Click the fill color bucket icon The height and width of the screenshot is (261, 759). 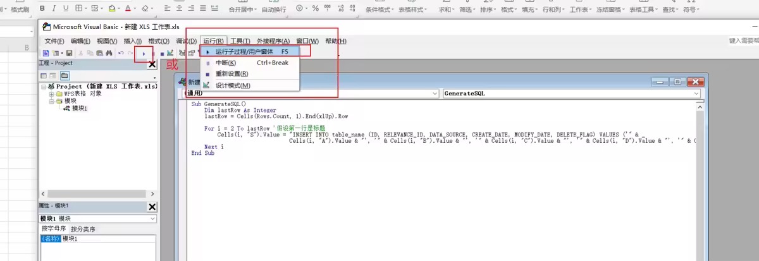point(111,8)
